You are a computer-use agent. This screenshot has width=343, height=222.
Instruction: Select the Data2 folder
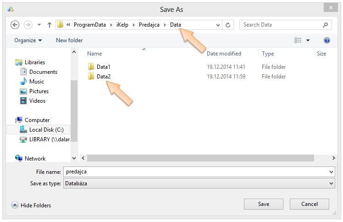tap(103, 77)
